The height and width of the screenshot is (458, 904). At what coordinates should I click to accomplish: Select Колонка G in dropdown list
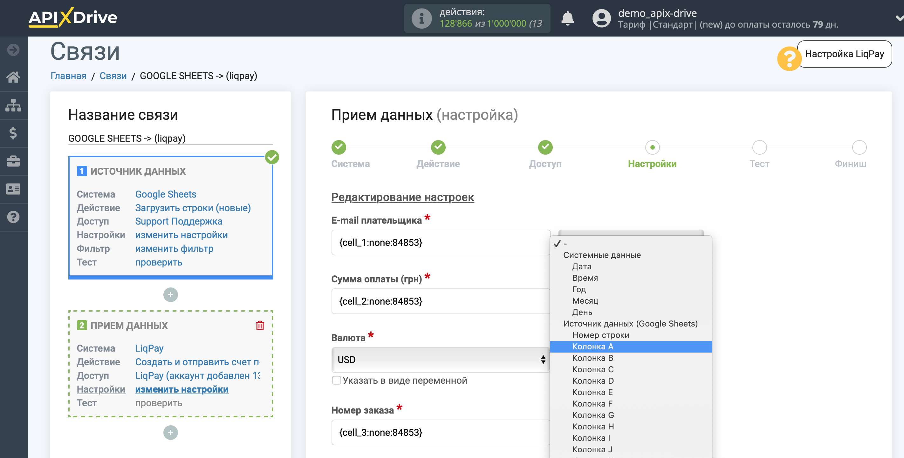(x=631, y=415)
